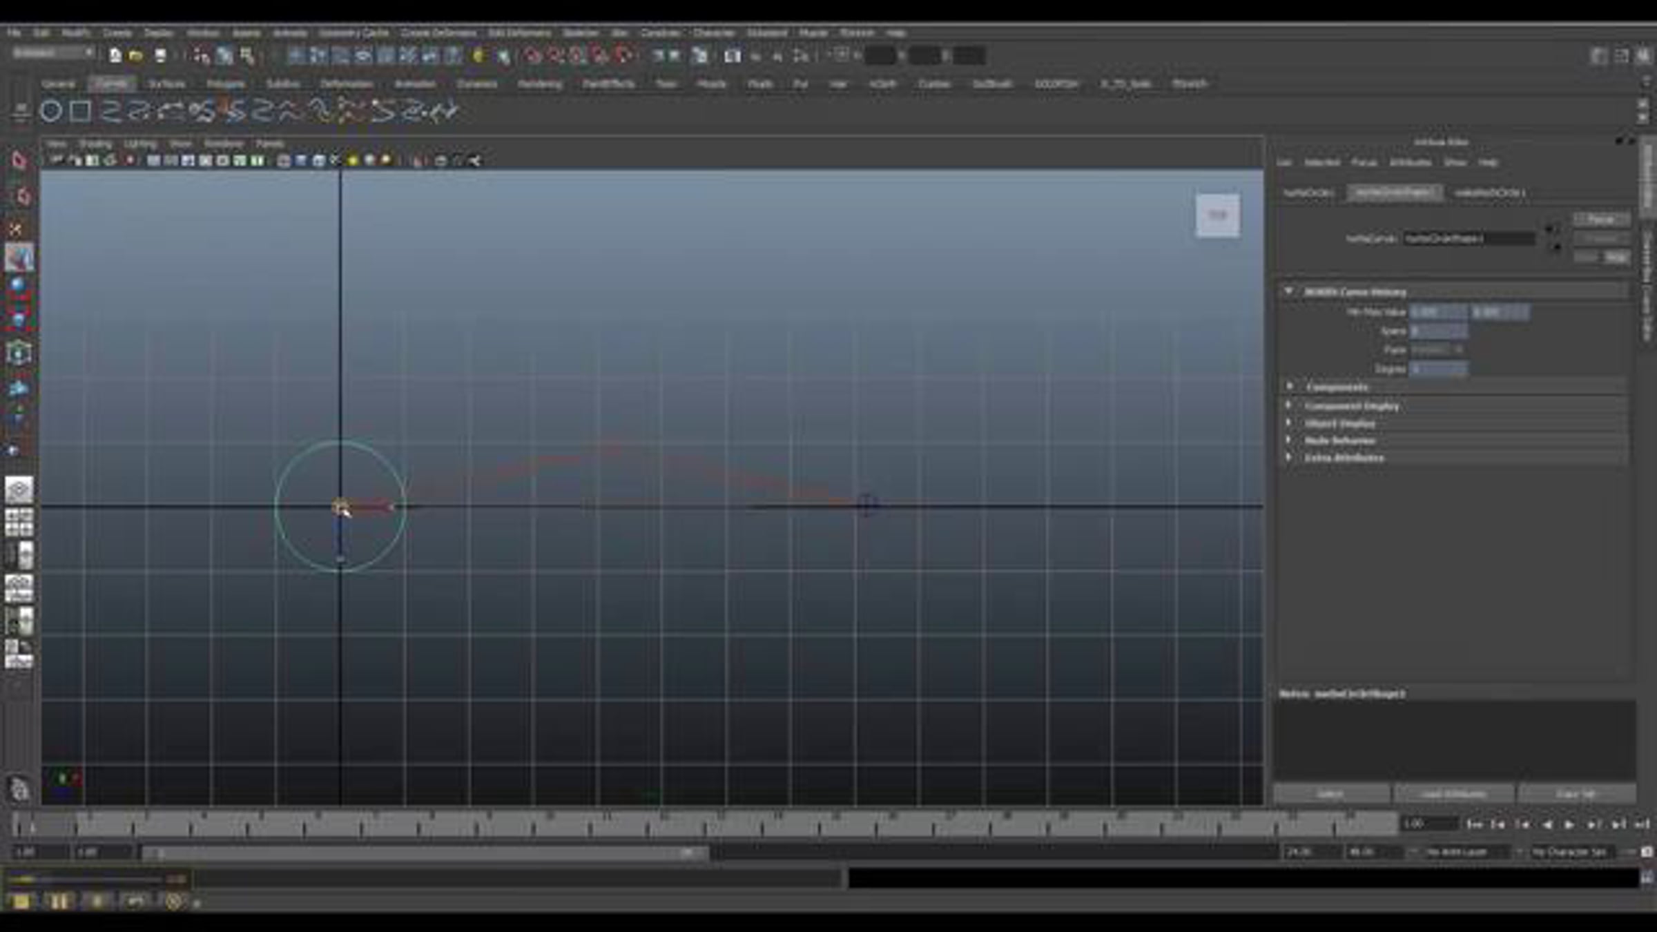Click the viewport red record-dot icon
Viewport: 1657px width, 932px height.
(130, 161)
